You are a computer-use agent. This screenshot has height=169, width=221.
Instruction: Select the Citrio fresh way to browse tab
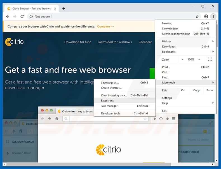pyautogui.click(x=76, y=111)
